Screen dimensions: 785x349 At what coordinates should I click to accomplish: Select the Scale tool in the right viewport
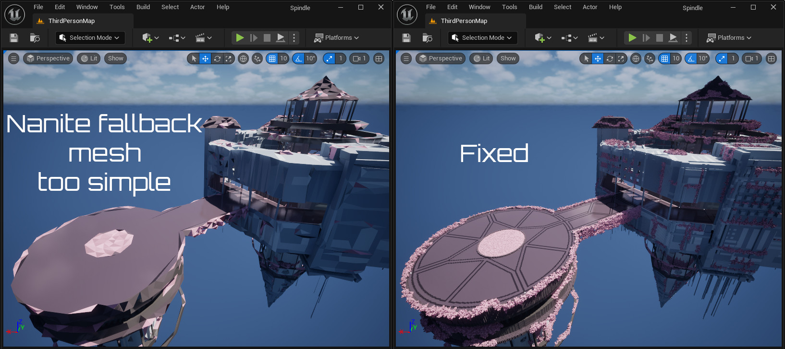coord(621,58)
